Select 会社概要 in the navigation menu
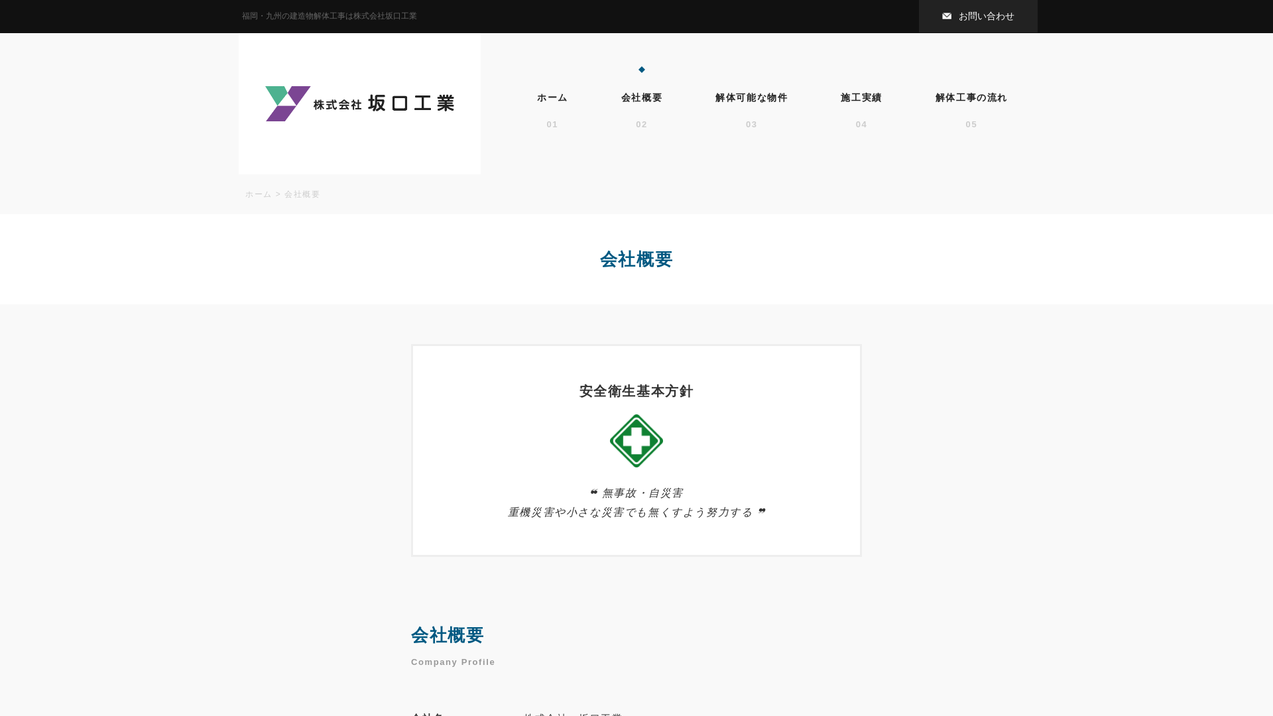1273x716 pixels. point(640,97)
